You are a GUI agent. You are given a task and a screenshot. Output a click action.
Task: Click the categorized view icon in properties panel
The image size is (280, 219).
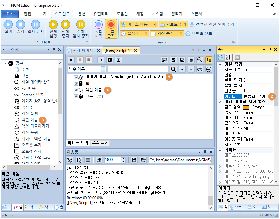(x=221, y=57)
